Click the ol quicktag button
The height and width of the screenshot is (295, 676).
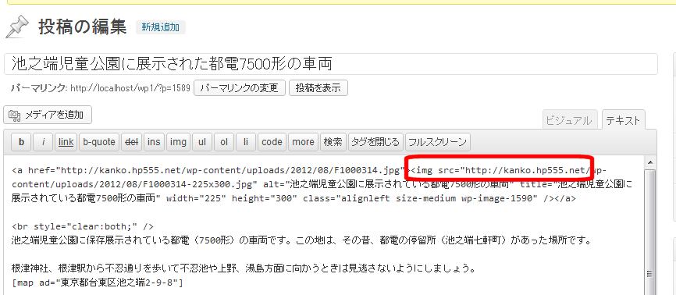pos(224,142)
